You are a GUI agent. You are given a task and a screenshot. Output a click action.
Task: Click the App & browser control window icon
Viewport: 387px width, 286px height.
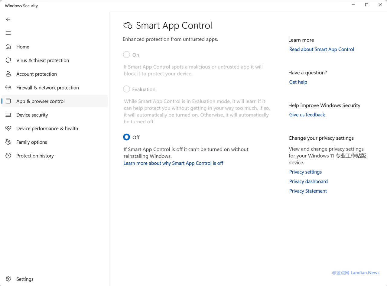tap(8, 101)
